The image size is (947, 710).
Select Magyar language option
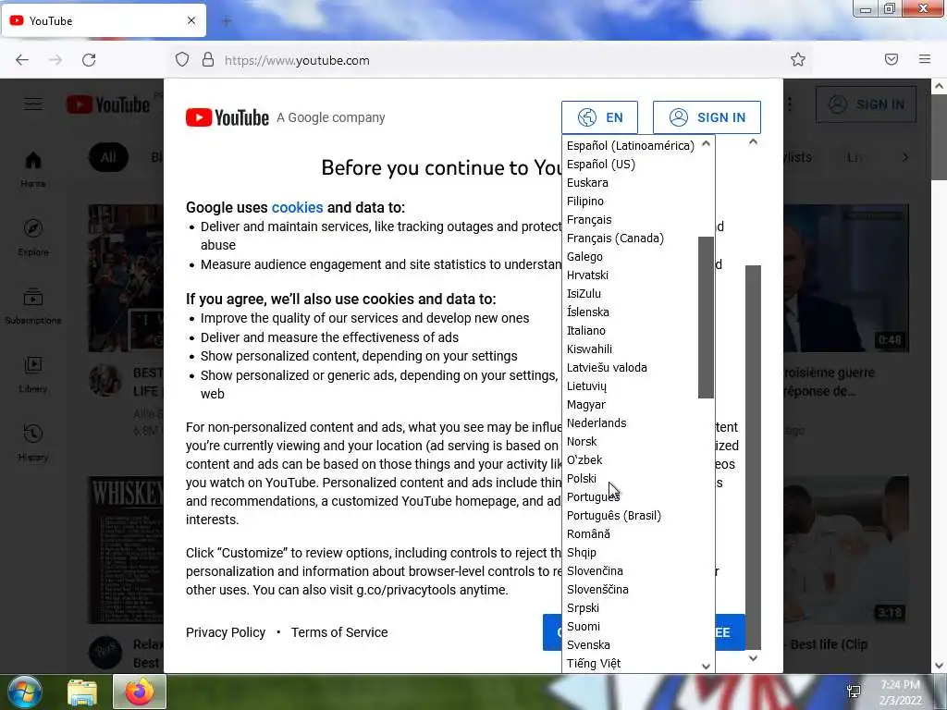tap(630, 405)
